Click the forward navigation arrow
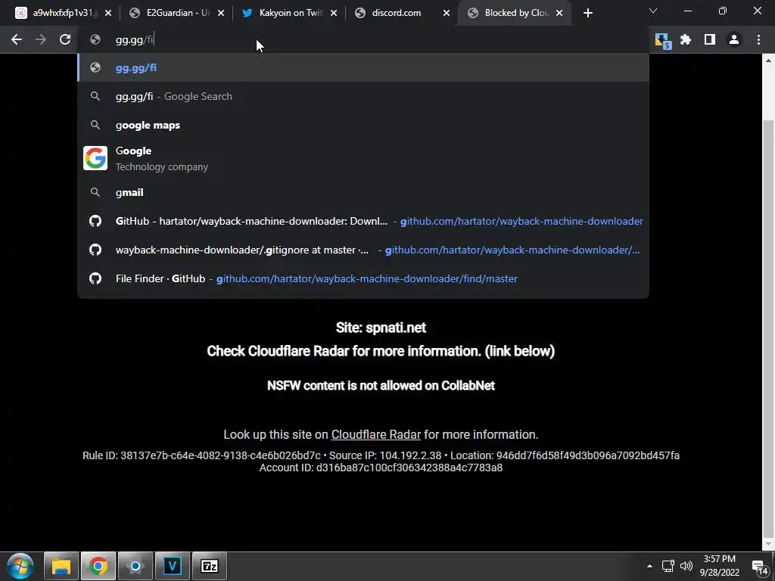 coord(41,39)
